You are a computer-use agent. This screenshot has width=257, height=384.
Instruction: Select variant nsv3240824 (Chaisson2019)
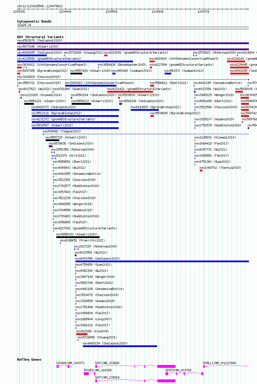click(39, 77)
